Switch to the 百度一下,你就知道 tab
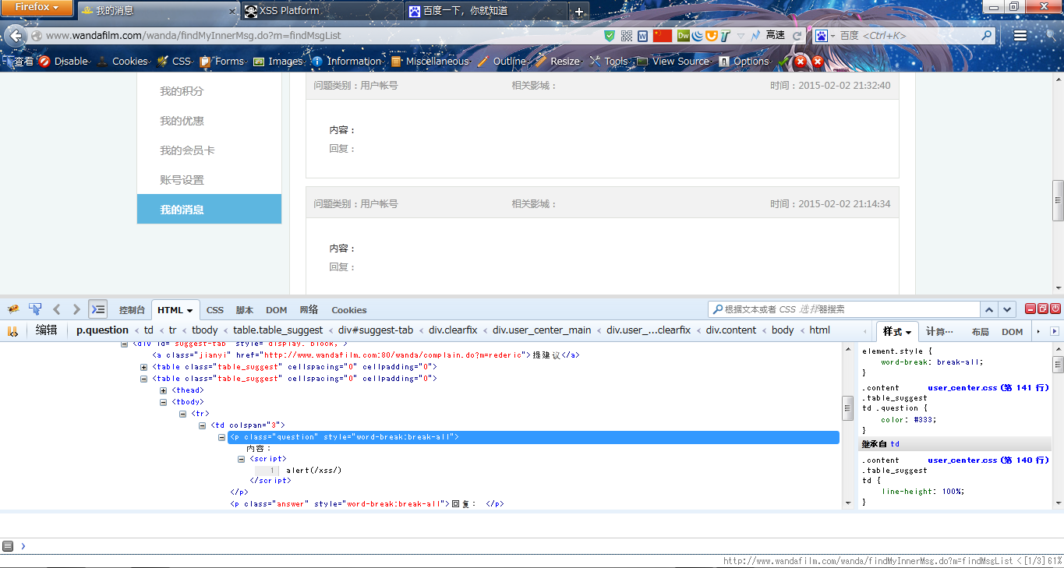1064x568 pixels. (x=485, y=11)
